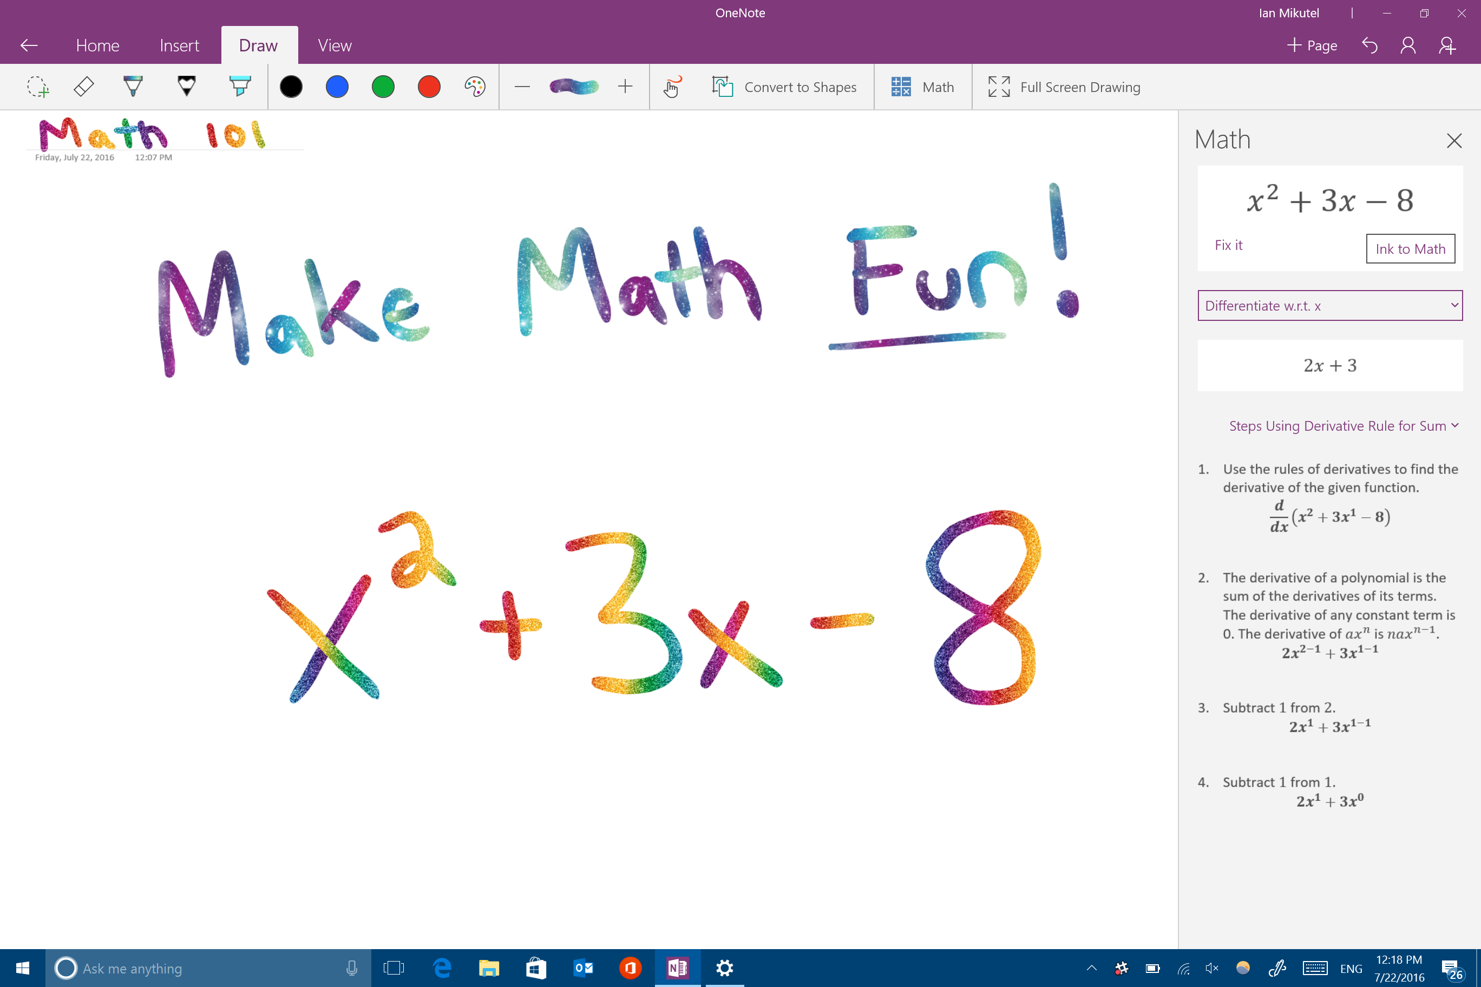Click the brush stroke thickness selector
The width and height of the screenshot is (1481, 987).
click(572, 86)
